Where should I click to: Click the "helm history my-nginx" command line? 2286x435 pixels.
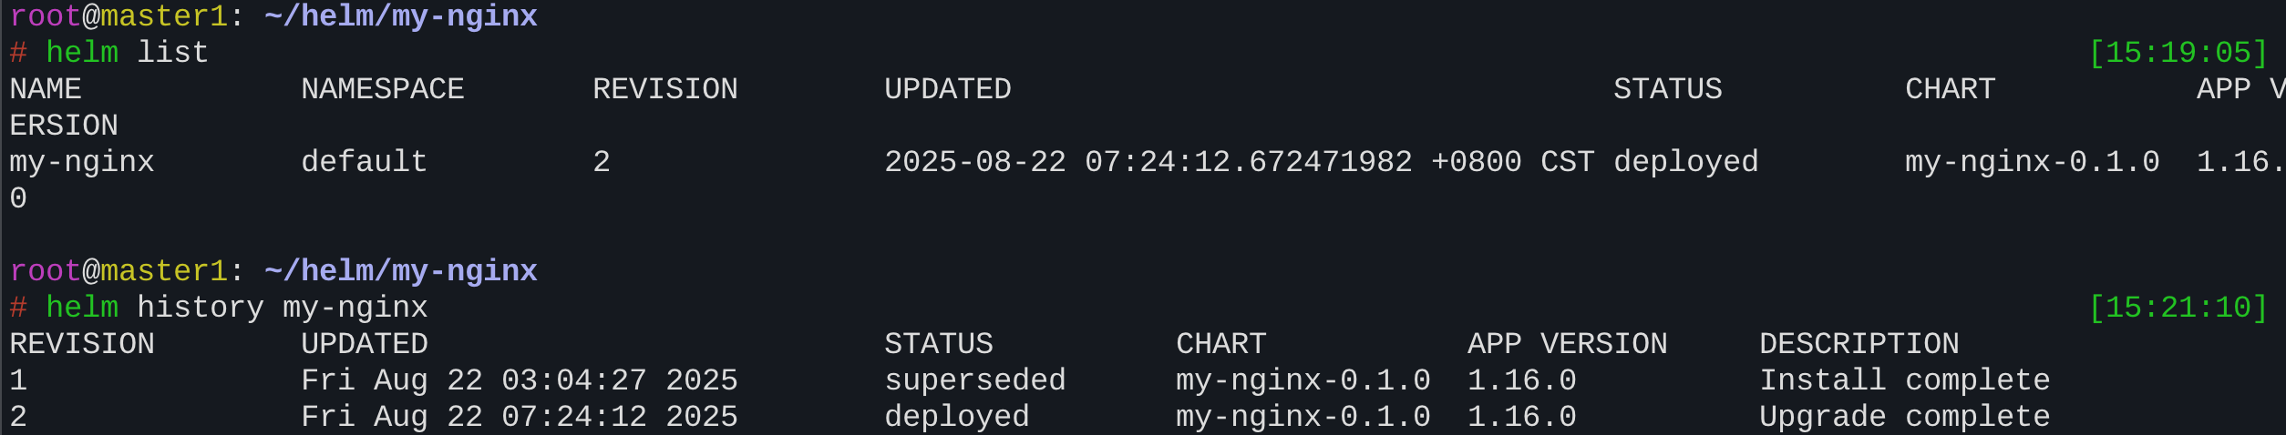(x=236, y=308)
